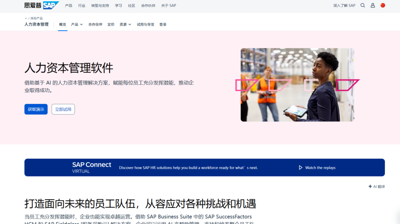Image resolution: width=400 pixels, height=224 pixels.
Task: Click Watch the replays link
Action: tap(320, 168)
